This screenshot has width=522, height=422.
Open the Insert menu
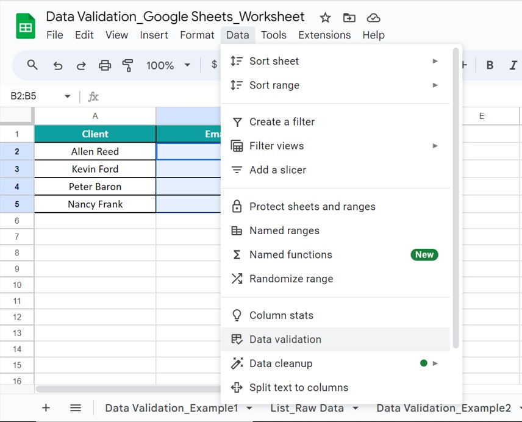154,35
